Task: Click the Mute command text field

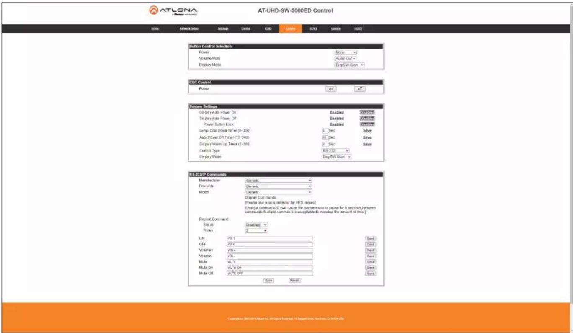Action: pos(270,261)
